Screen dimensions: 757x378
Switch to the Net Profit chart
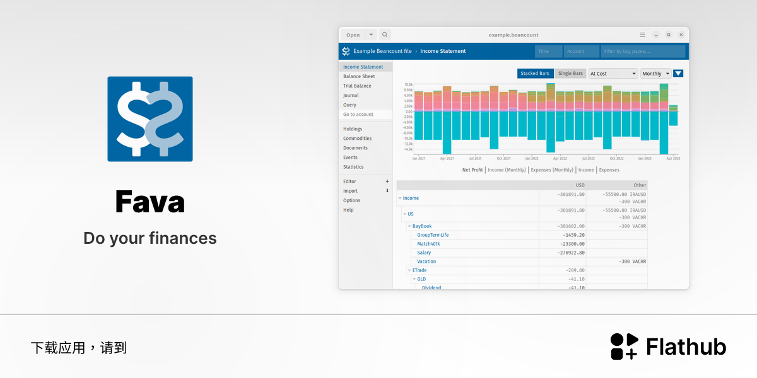click(x=472, y=170)
